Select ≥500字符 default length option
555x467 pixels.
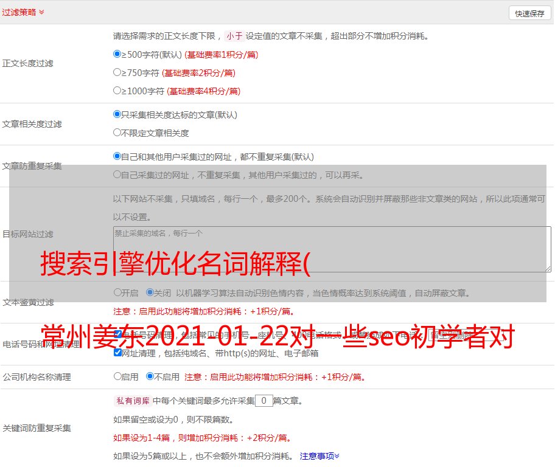[x=117, y=54]
